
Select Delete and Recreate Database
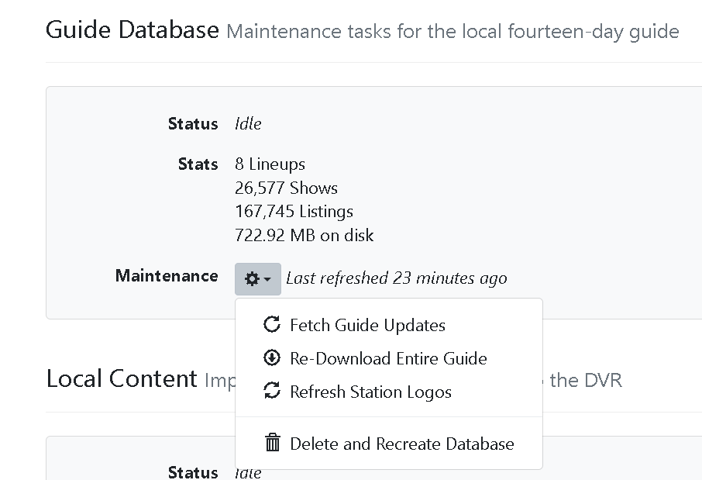[x=401, y=444]
